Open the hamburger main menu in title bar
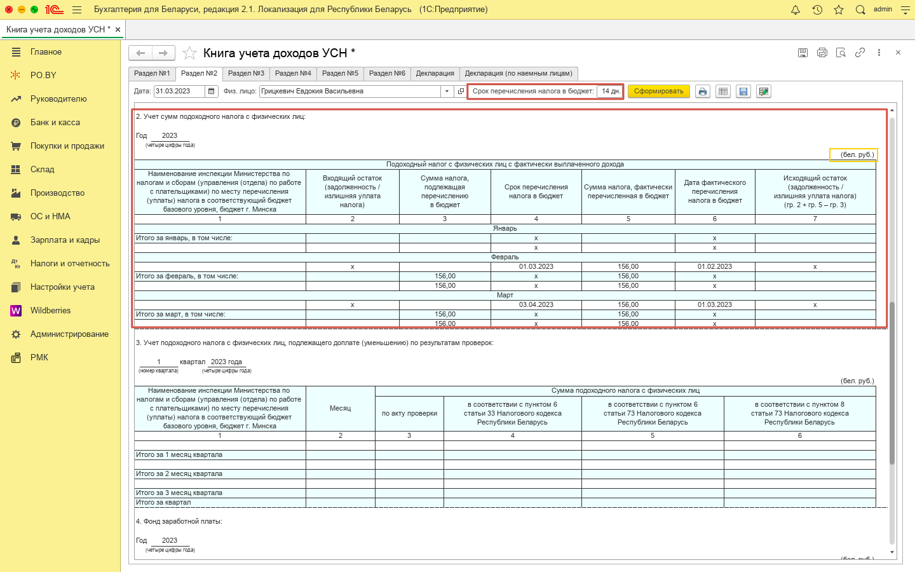 (x=77, y=10)
